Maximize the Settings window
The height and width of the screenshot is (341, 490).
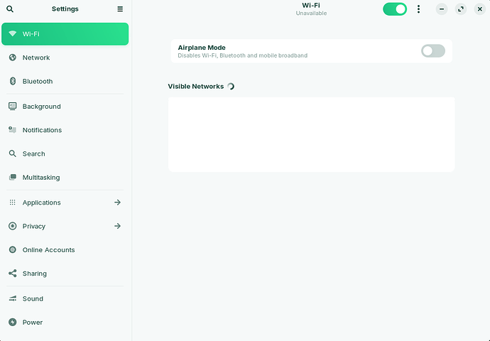coord(461,9)
